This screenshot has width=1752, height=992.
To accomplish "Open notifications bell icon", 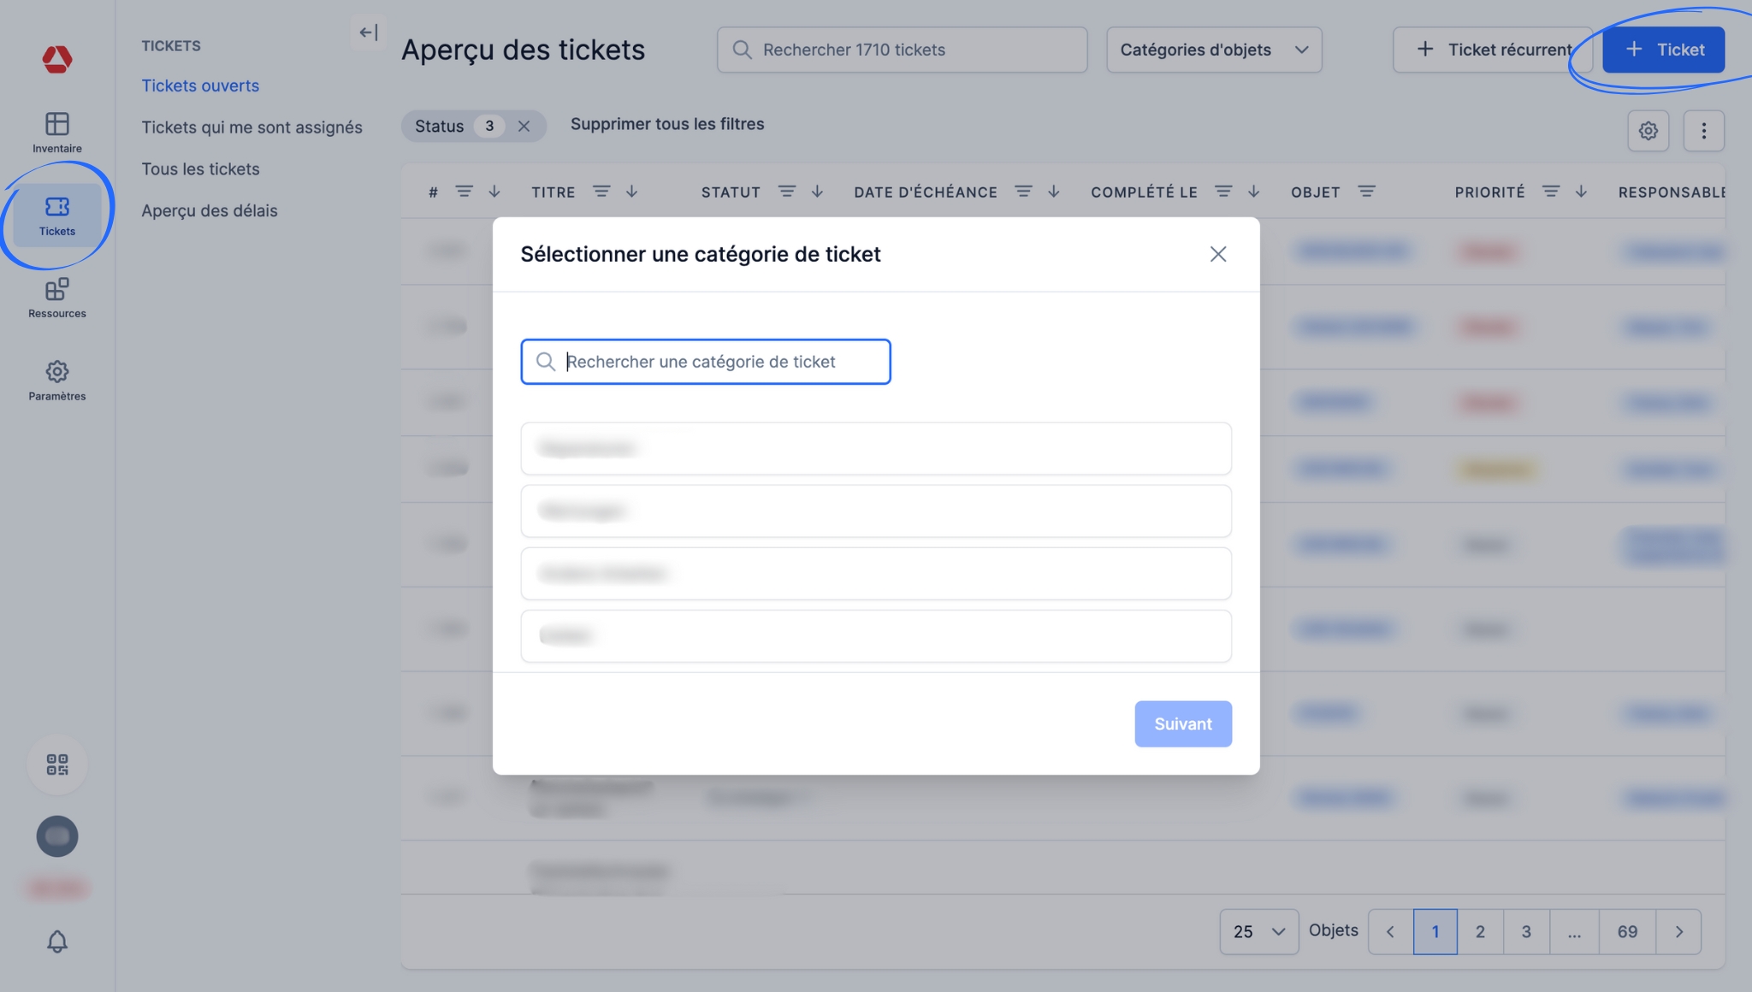I will 57,942.
